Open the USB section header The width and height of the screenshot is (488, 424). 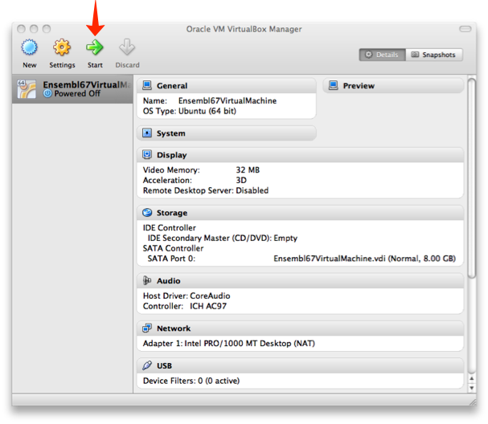click(301, 365)
